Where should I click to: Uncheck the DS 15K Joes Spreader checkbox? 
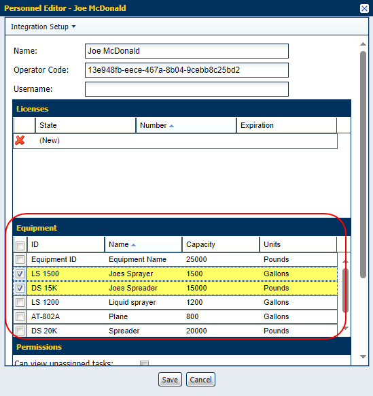pyautogui.click(x=20, y=288)
